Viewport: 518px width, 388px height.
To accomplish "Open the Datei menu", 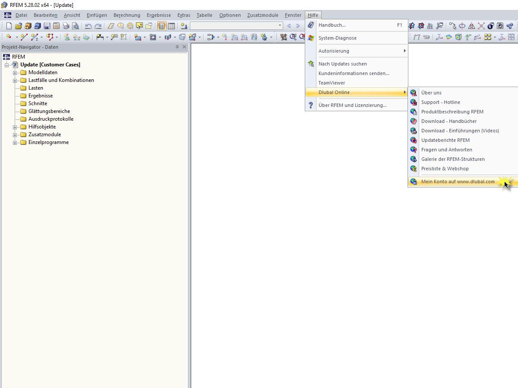I will [21, 15].
